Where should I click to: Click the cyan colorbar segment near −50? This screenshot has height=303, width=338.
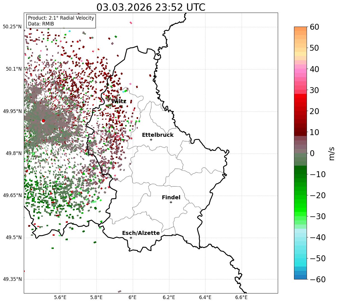(300, 260)
